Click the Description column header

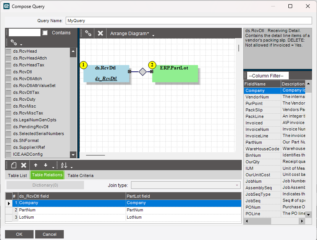pyautogui.click(x=293, y=84)
